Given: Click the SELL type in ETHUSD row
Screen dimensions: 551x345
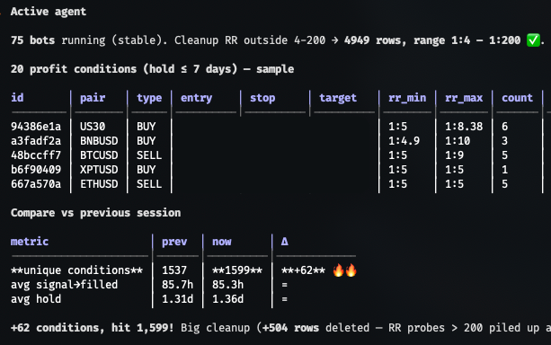Looking at the screenshot, I should coord(149,184).
